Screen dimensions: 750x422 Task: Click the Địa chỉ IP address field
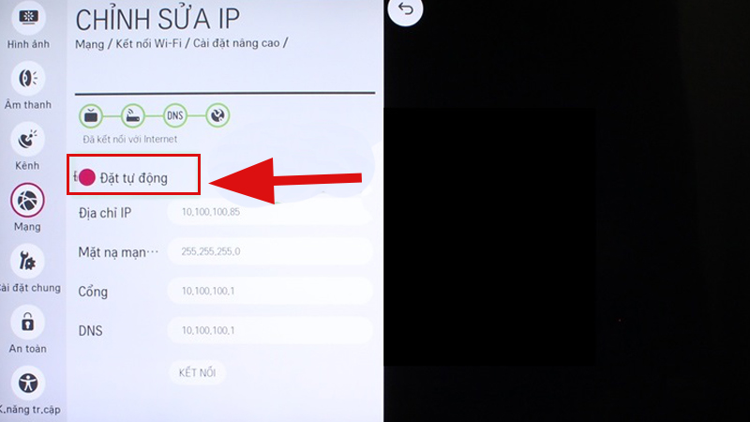pos(270,212)
